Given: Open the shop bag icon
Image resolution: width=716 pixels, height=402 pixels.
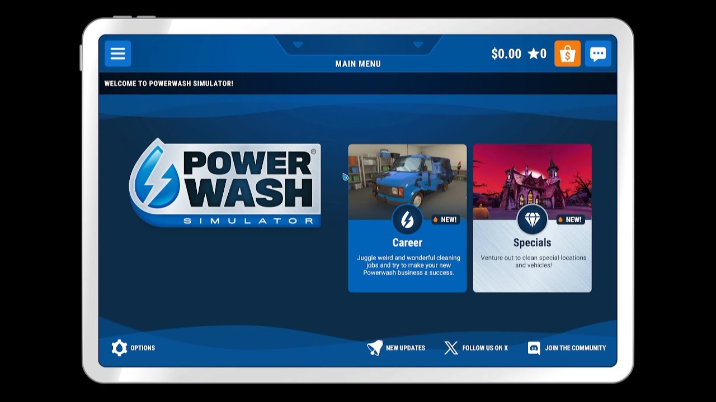Looking at the screenshot, I should pyautogui.click(x=567, y=54).
